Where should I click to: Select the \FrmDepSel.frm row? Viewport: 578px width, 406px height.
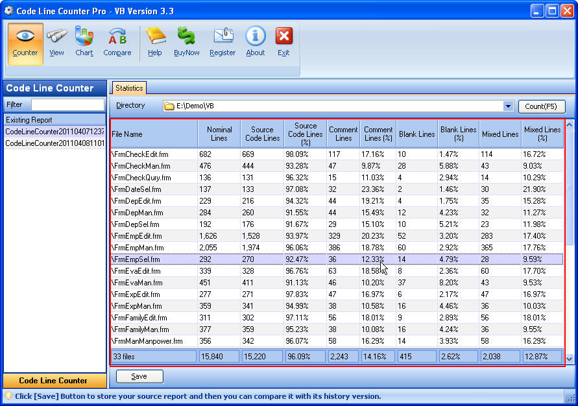[x=337, y=224]
